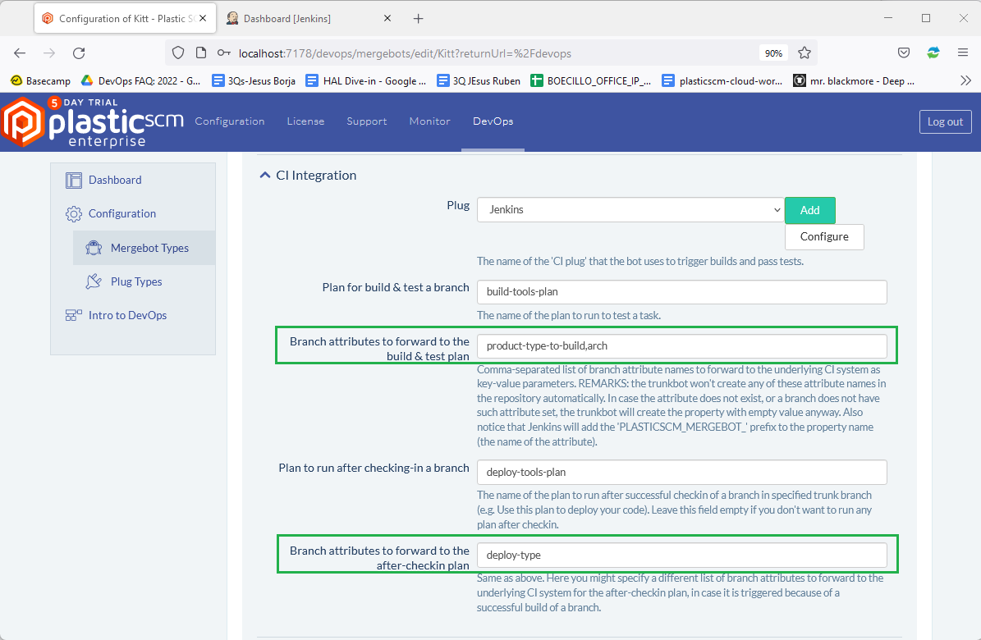This screenshot has width=981, height=640.
Task: Click the Save to Pocket icon
Action: coord(904,53)
